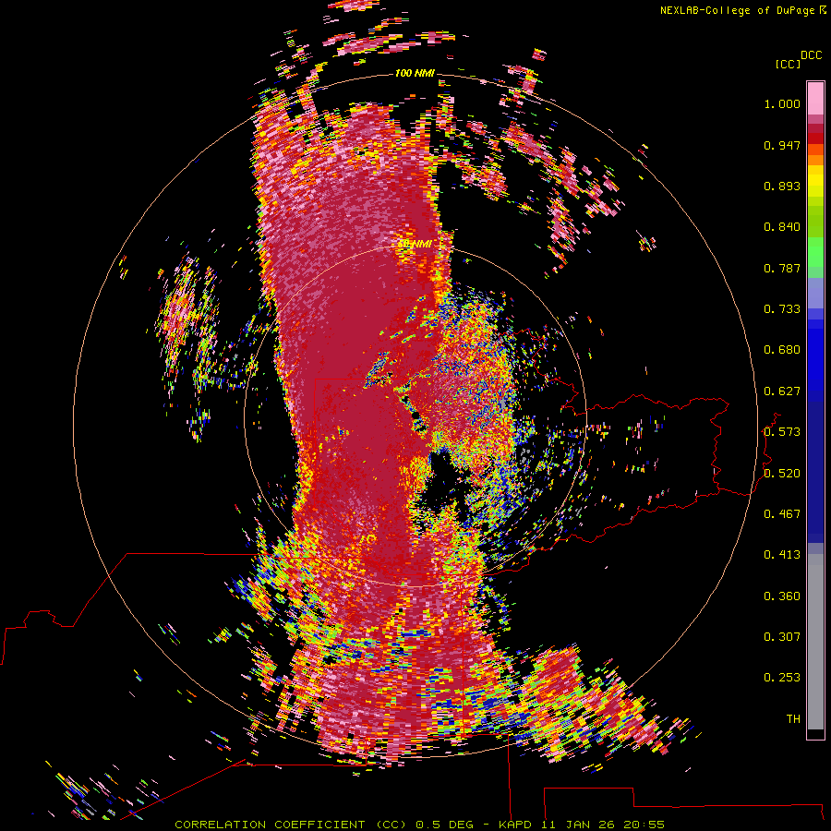Select the 0.573 legend value
Viewport: 831px width, 831px height.
click(x=782, y=432)
